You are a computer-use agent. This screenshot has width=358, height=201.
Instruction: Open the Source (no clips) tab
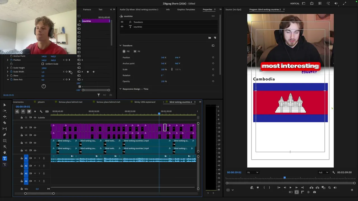point(233,9)
